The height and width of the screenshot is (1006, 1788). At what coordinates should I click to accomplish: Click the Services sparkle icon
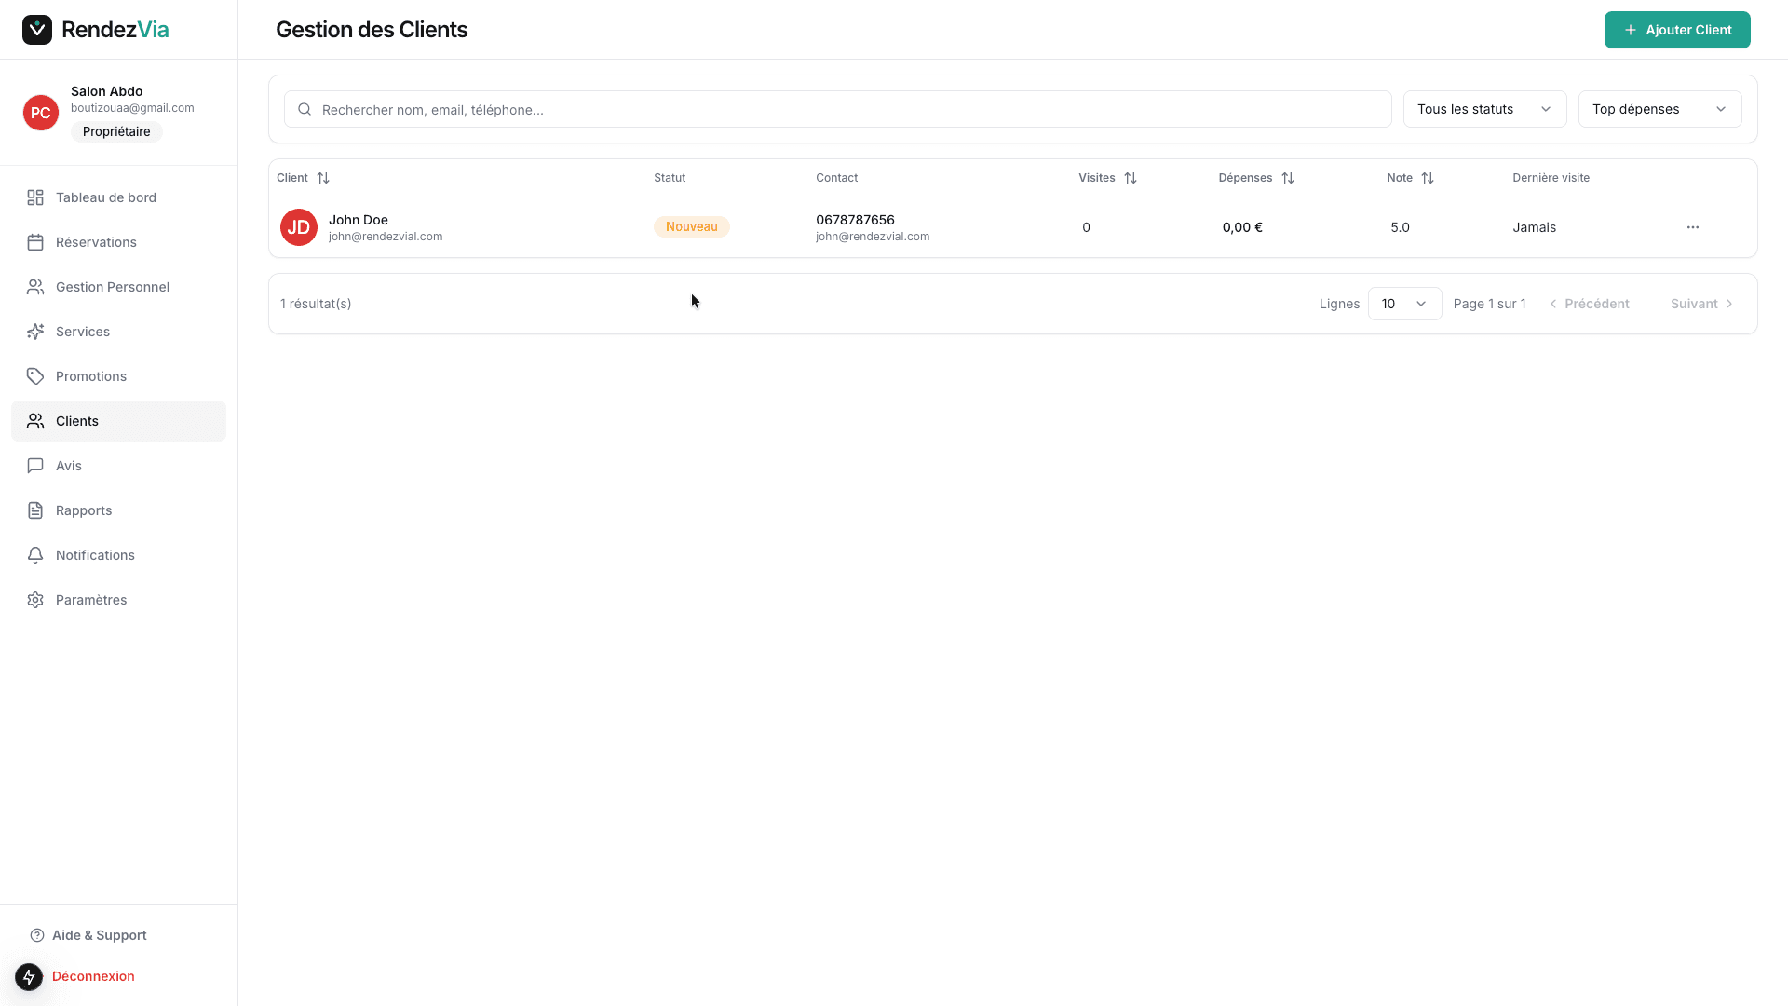(x=35, y=332)
